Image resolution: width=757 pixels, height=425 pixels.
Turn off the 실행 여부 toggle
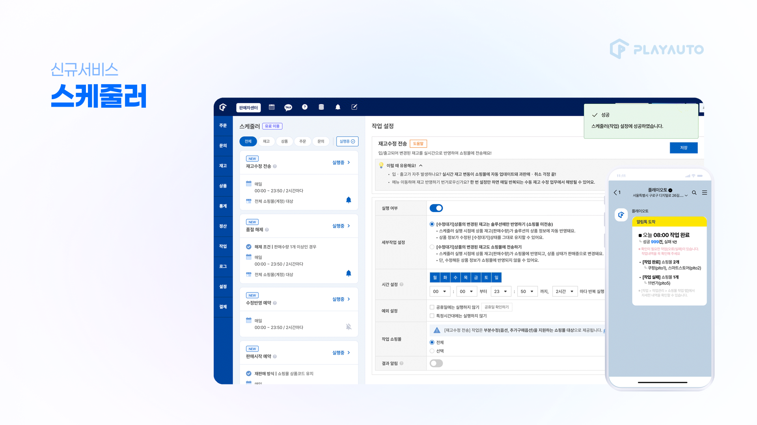pos(436,208)
